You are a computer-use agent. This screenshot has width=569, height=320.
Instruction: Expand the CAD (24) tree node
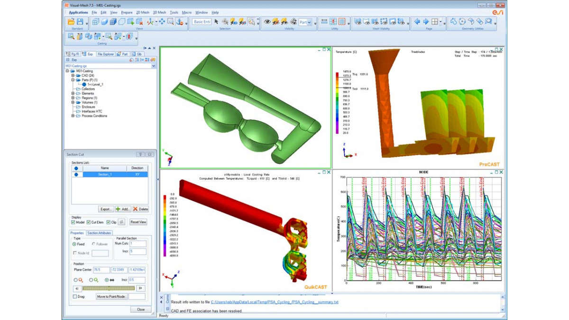(73, 75)
